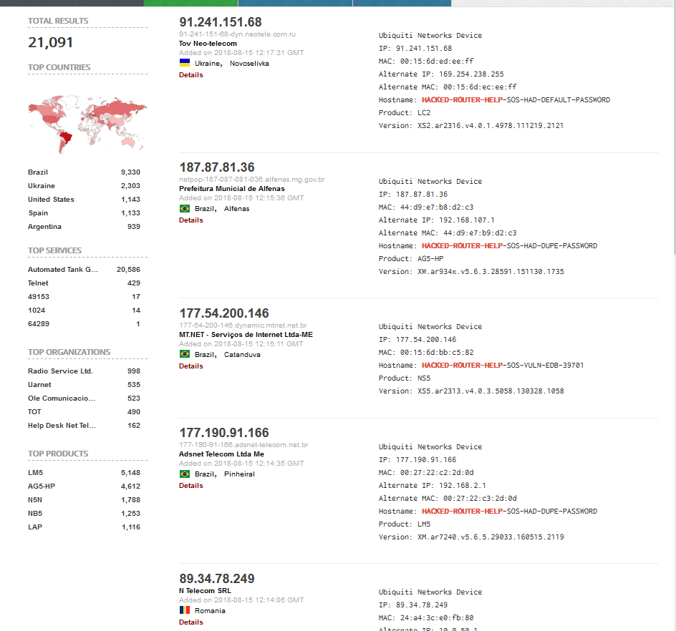The width and height of the screenshot is (676, 631).
Task: Open Details for 177.190.91.166
Action: 191,486
